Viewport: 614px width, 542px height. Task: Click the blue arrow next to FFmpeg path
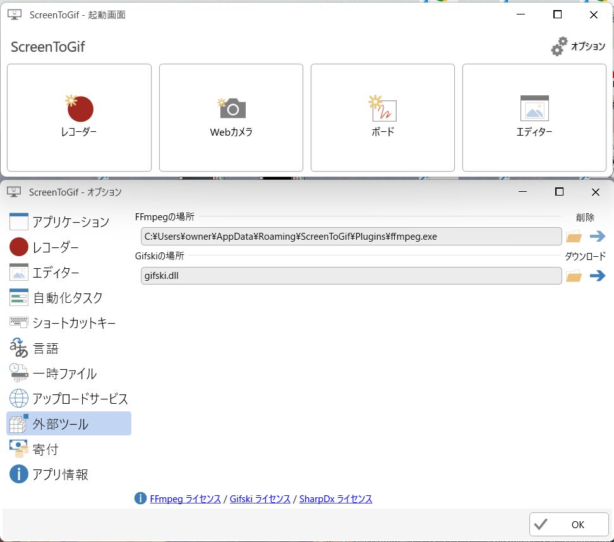598,236
